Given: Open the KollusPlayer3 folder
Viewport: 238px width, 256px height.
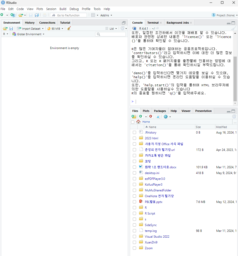Looking at the screenshot, I should click(x=154, y=185).
